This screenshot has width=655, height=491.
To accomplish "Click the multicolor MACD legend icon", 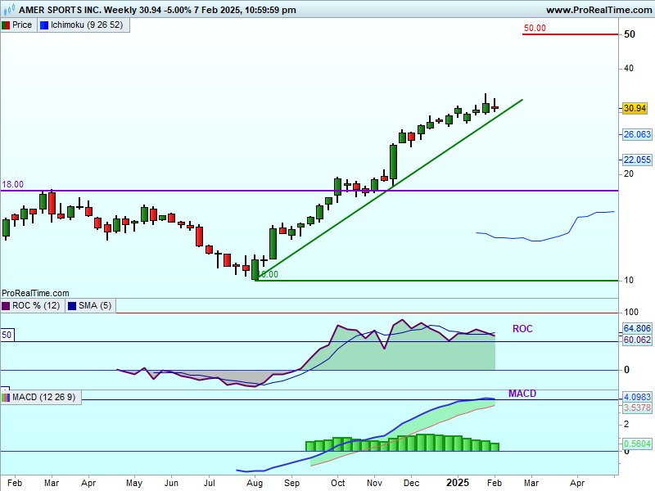I will (6, 398).
